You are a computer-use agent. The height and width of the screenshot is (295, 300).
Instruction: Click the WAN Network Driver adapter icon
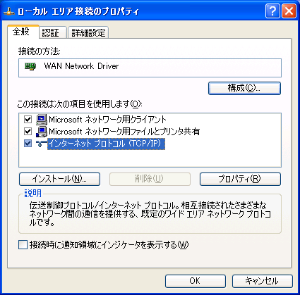(30, 66)
